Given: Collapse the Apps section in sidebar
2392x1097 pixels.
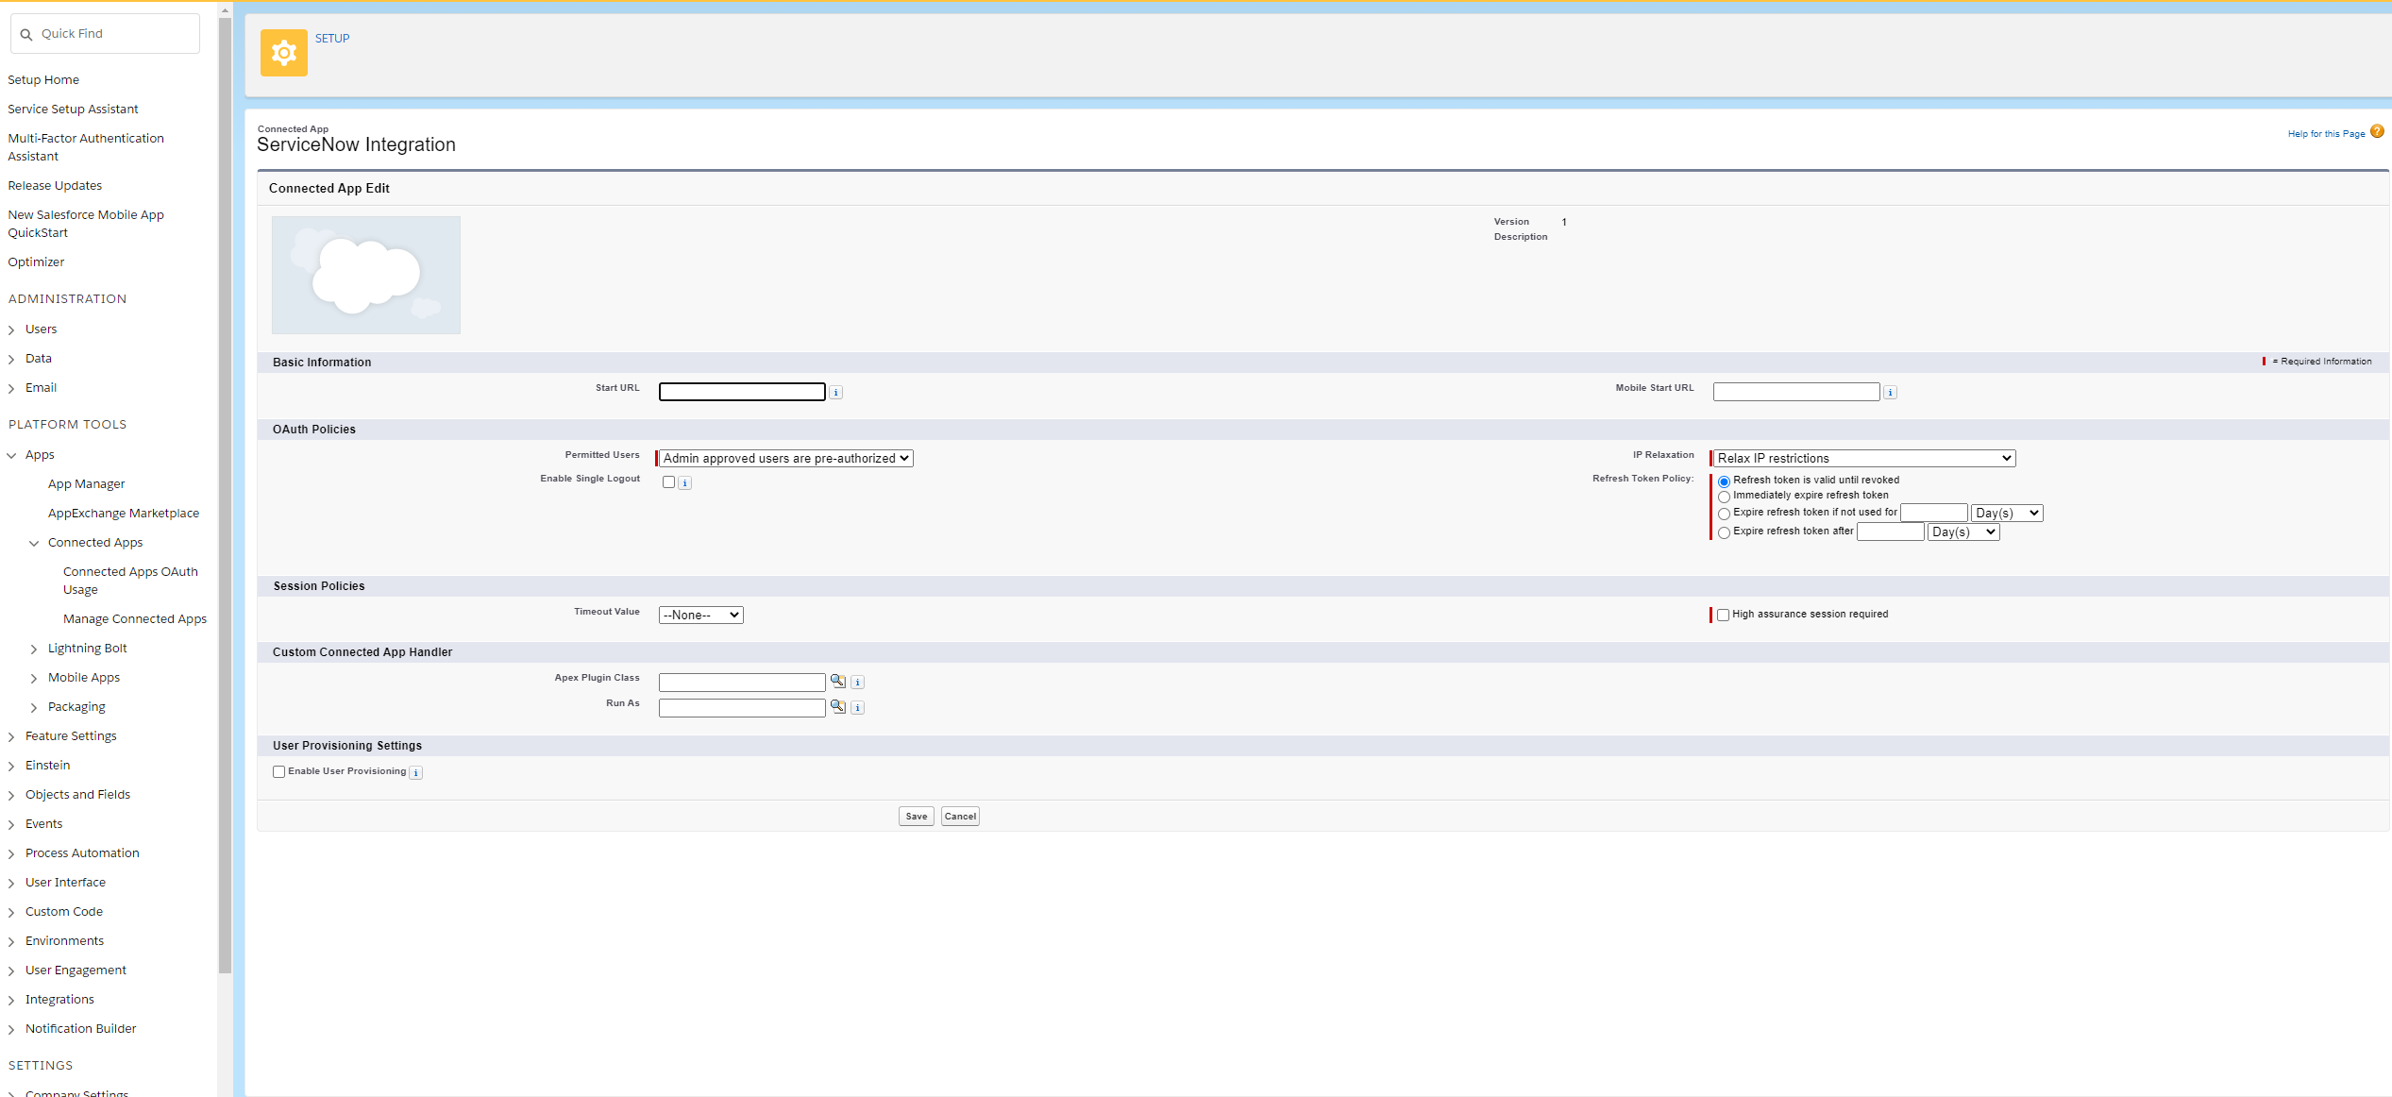Looking at the screenshot, I should tap(11, 456).
